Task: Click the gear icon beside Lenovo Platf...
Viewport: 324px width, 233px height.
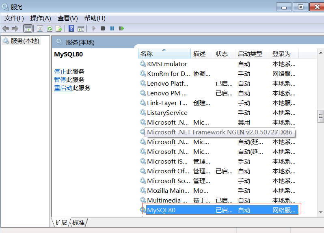Action: (x=143, y=83)
